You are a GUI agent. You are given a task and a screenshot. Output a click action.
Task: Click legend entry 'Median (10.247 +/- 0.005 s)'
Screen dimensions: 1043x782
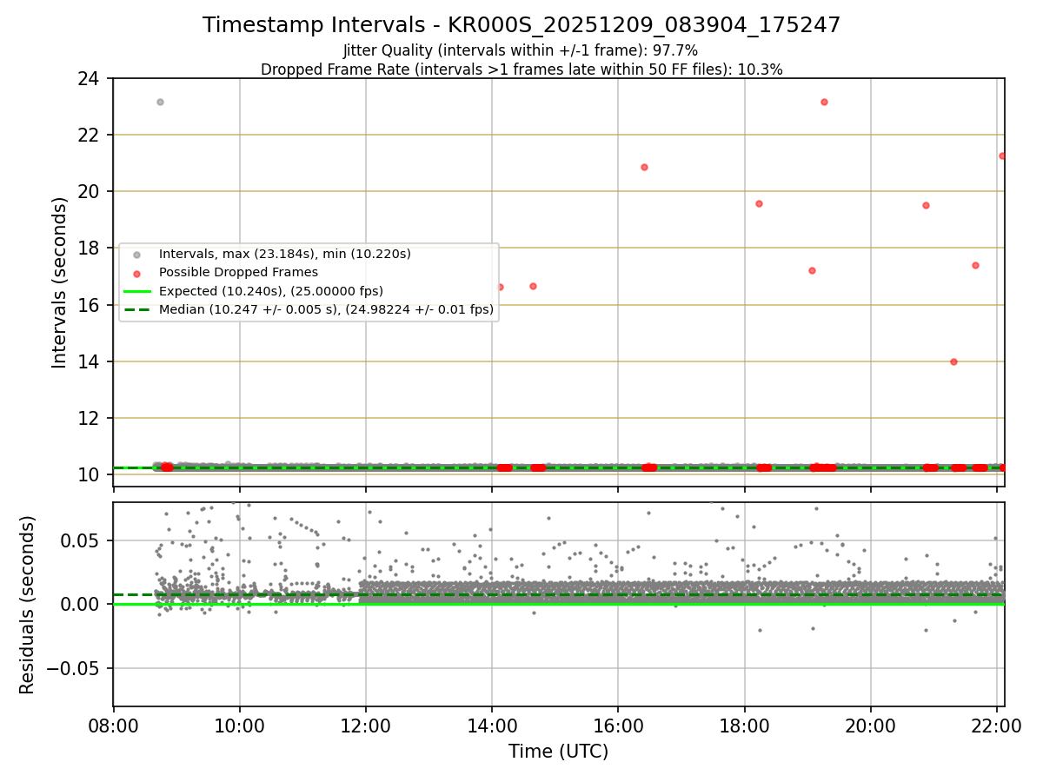pos(326,308)
